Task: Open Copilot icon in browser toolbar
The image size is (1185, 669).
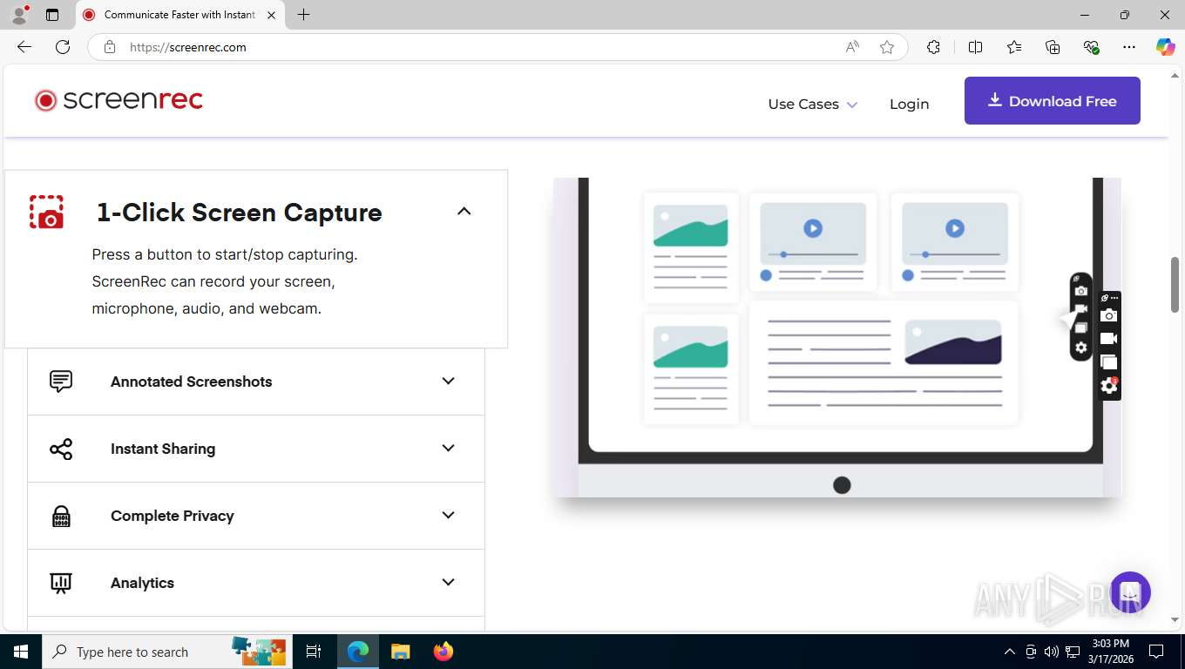Action: tap(1165, 47)
